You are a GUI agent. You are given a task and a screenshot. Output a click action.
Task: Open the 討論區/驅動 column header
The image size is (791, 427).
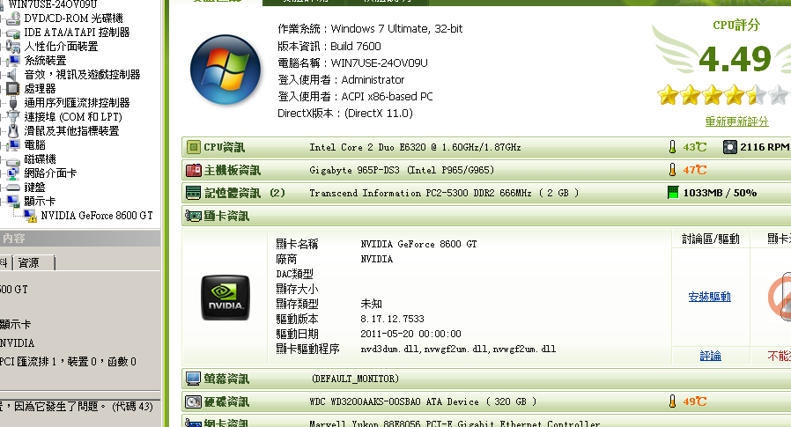coord(711,239)
